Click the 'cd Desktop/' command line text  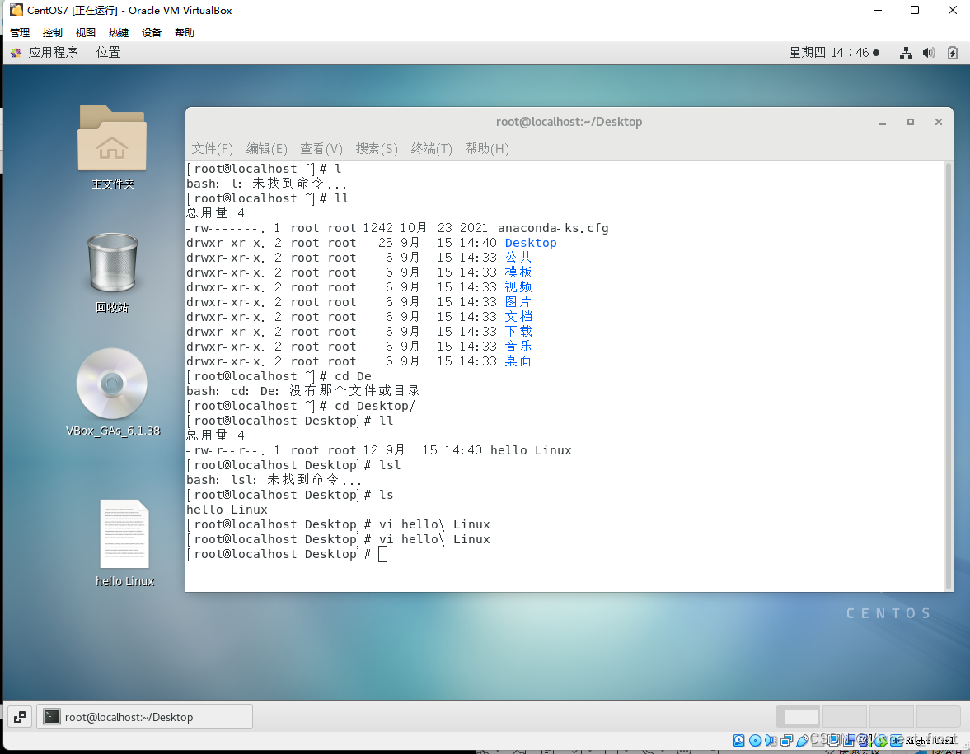[x=375, y=406]
